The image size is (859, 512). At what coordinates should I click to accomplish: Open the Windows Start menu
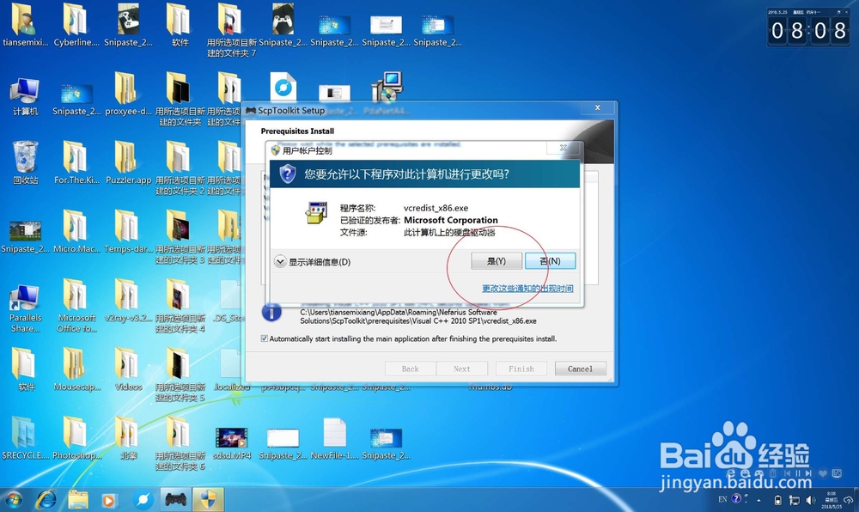13,499
